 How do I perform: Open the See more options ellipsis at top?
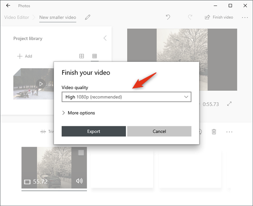point(245,17)
